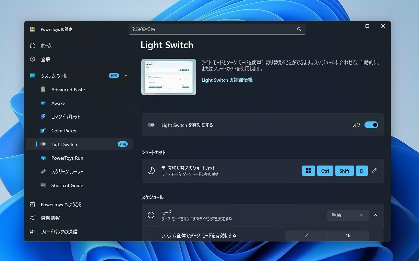Screen dimensions: 419x261
Task: Select スクリーン ルーラー in the sidebar
Action: pos(79,171)
